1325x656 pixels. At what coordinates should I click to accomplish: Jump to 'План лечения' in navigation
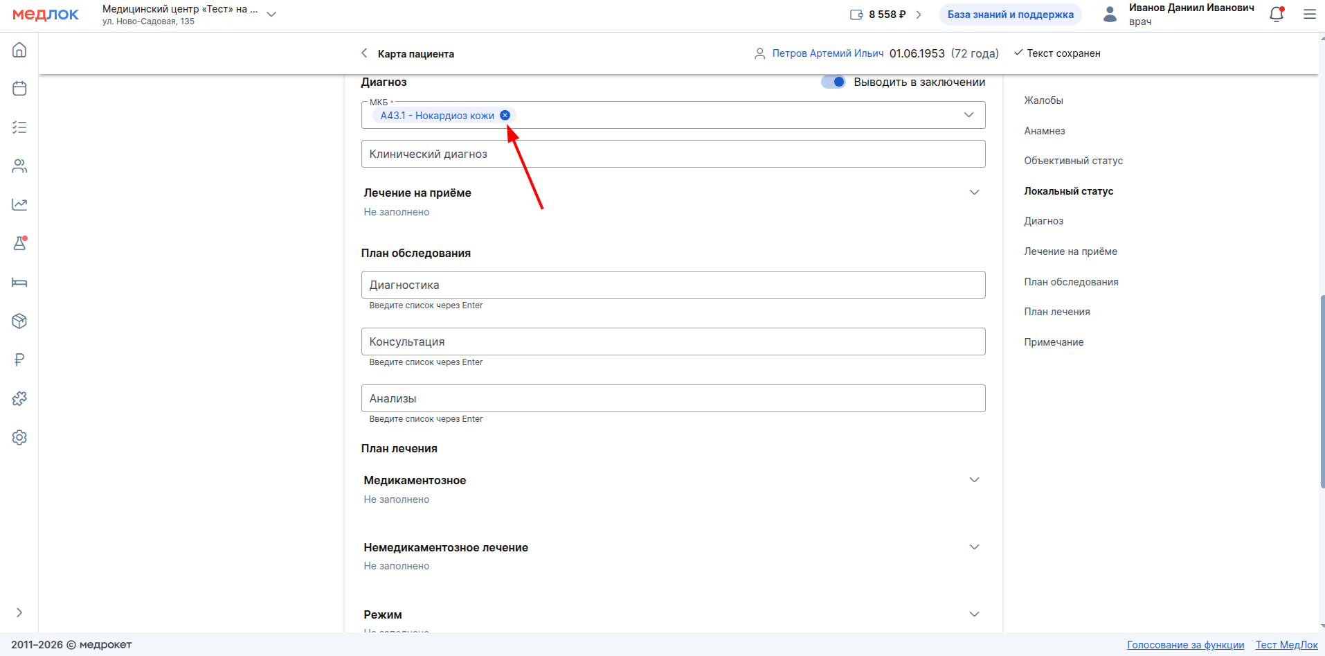point(1056,312)
